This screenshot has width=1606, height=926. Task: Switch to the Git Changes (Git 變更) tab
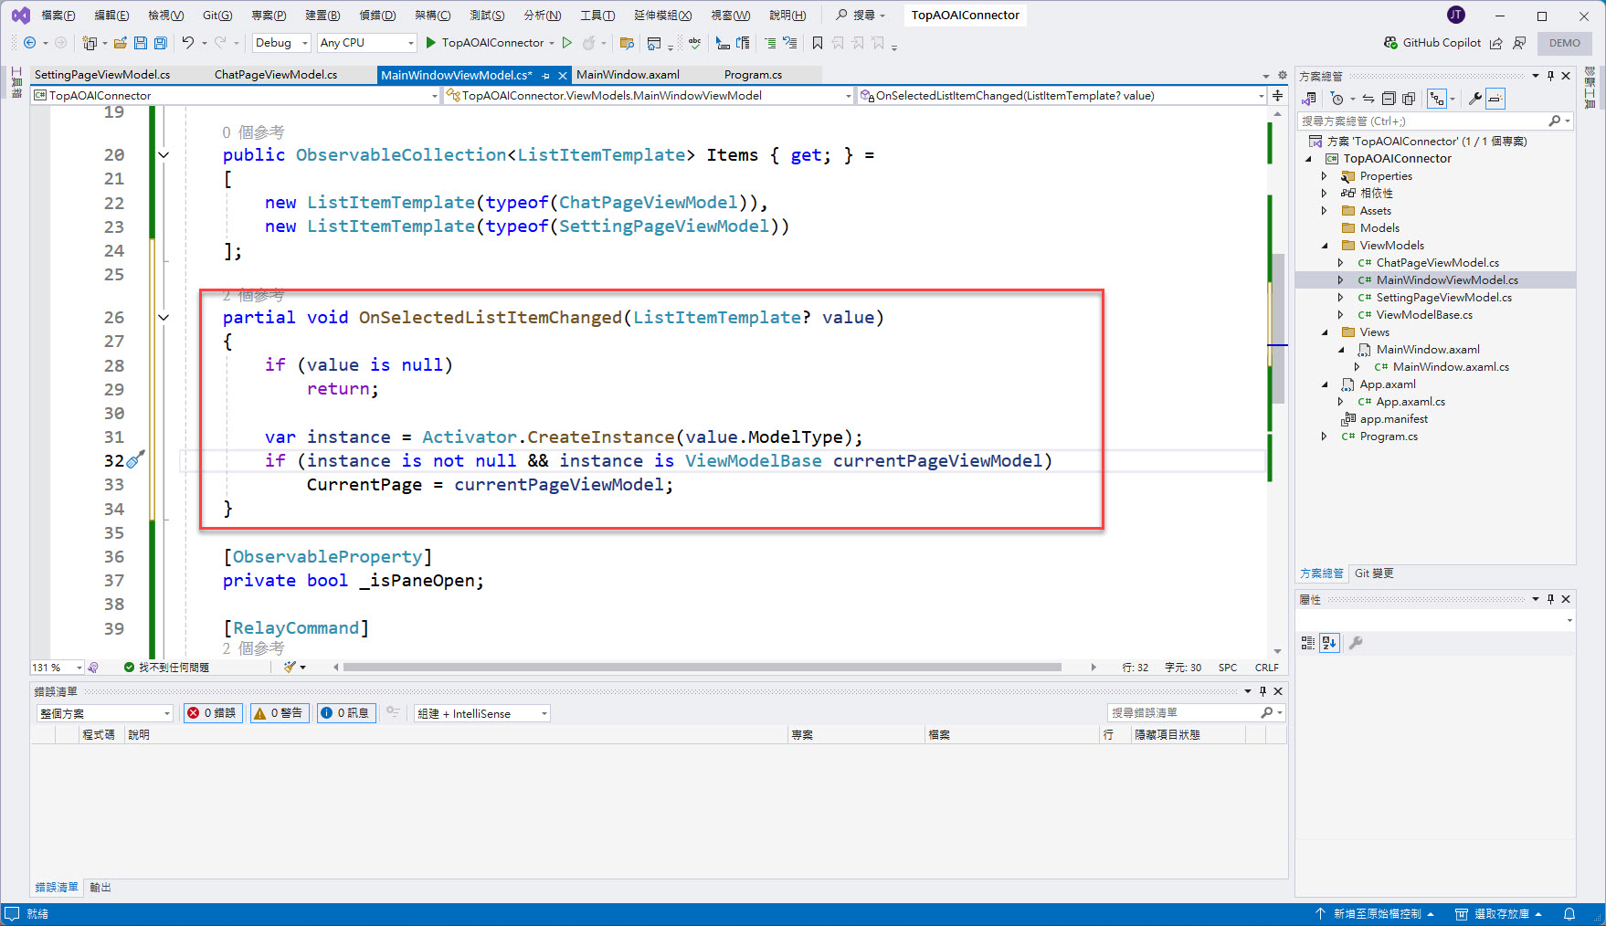[1374, 573]
